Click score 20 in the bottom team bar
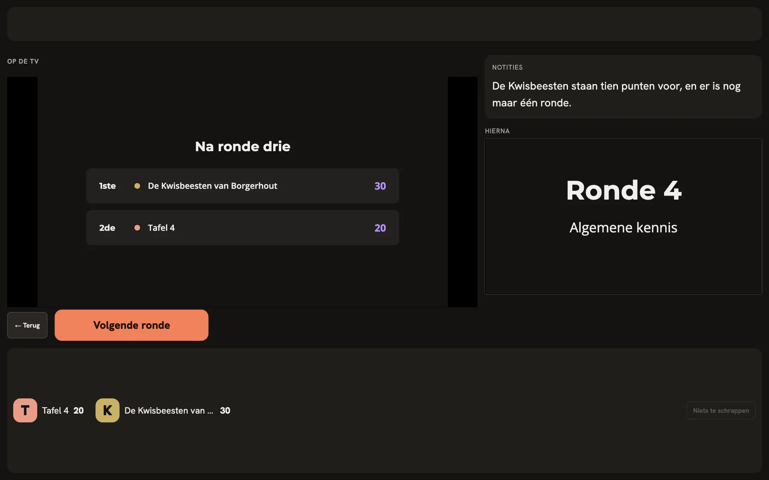Image resolution: width=769 pixels, height=480 pixels. (x=79, y=410)
